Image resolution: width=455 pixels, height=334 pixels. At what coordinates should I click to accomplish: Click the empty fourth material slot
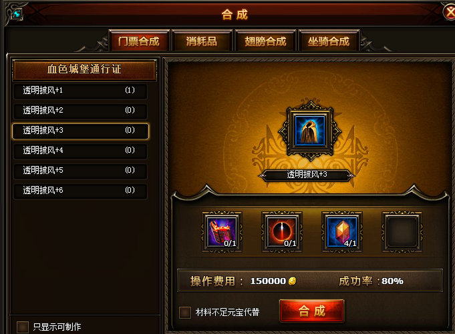[x=402, y=232]
